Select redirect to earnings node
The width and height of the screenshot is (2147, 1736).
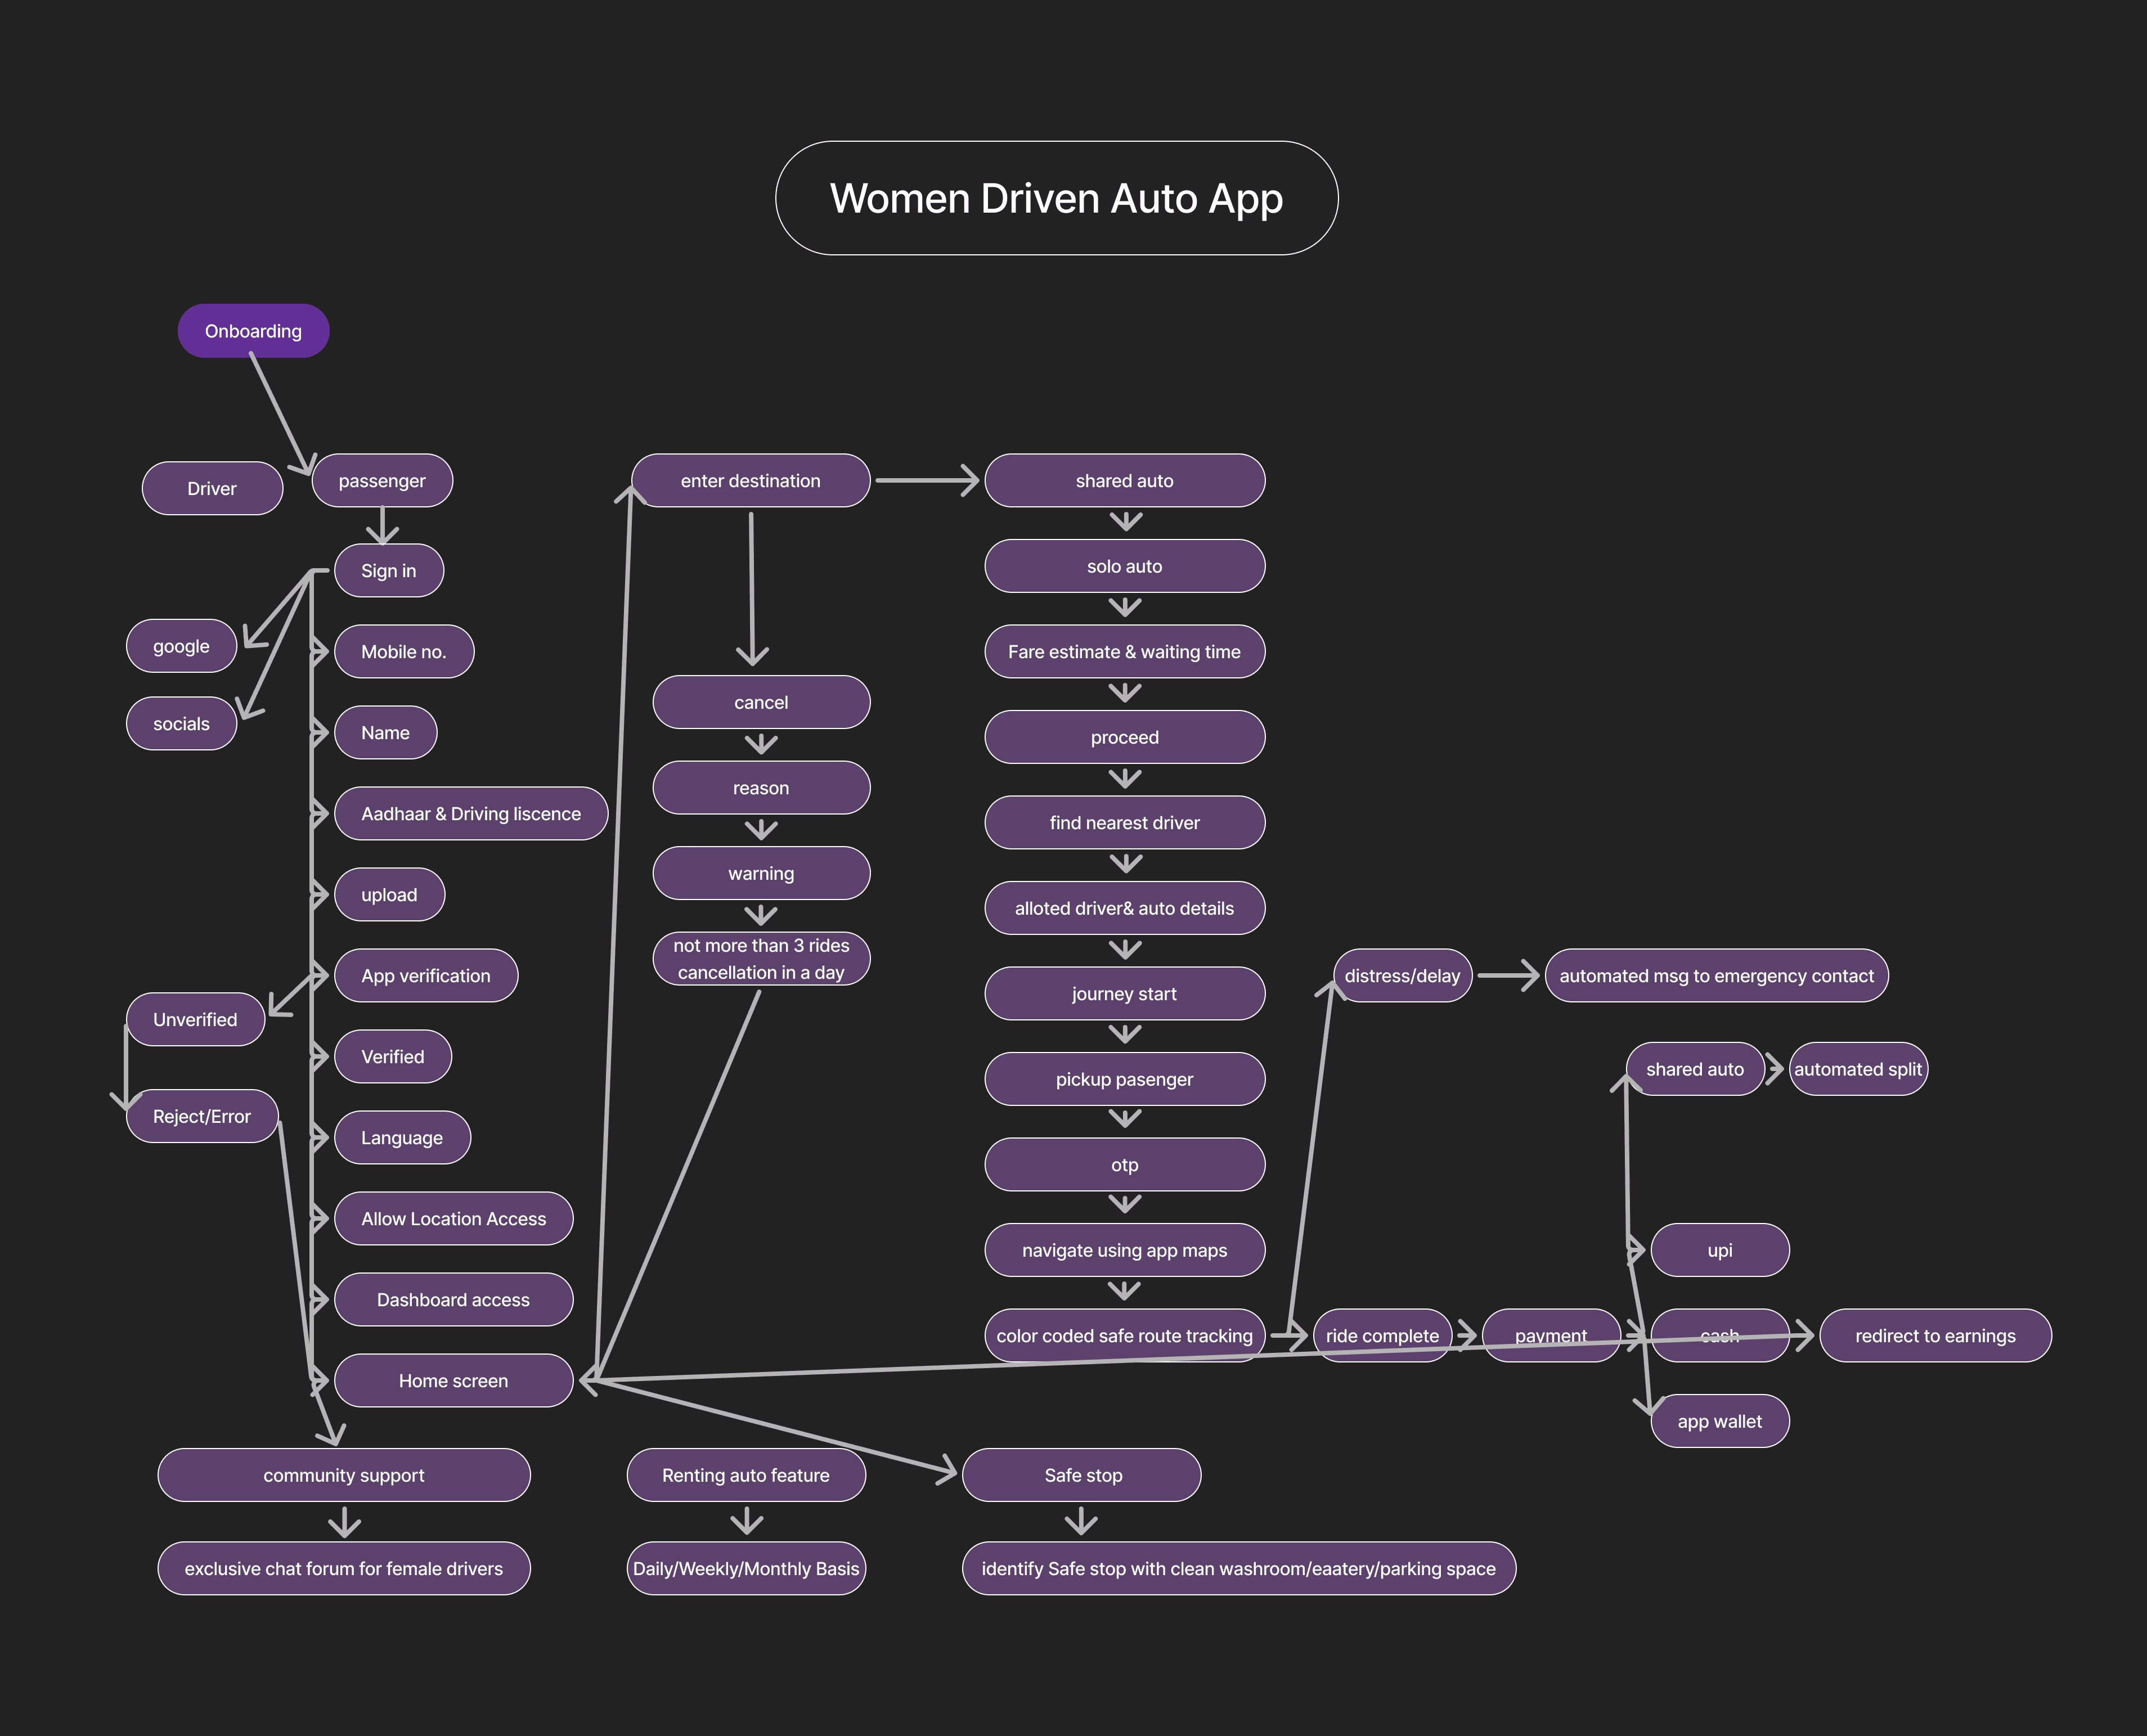(x=1935, y=1336)
